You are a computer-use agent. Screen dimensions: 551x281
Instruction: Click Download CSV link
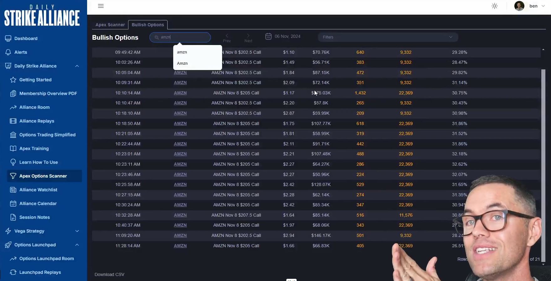click(109, 274)
